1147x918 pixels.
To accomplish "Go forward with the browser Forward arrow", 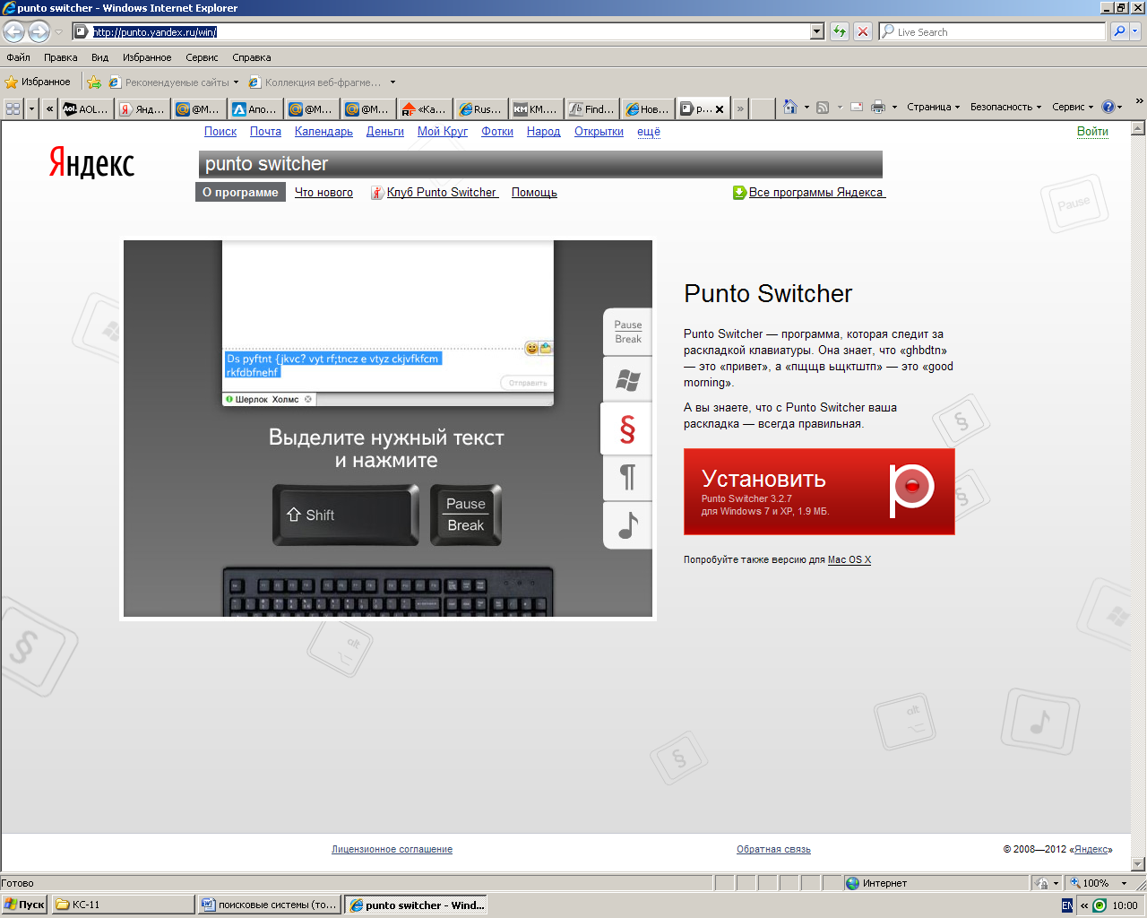I will pos(39,32).
